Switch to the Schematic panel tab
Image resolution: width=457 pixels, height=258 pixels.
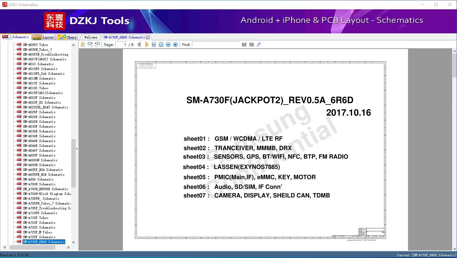coord(16,37)
